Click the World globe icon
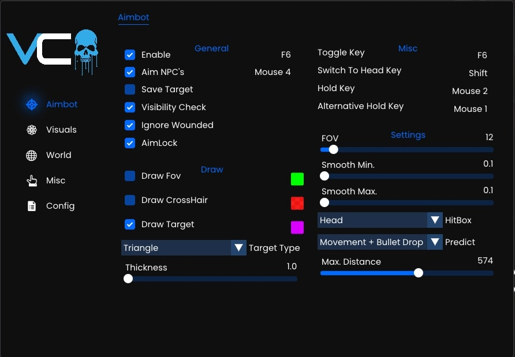 (32, 155)
